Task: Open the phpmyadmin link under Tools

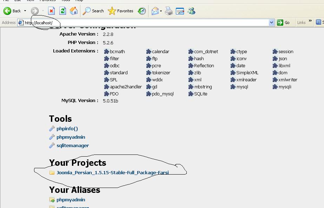Action: (x=71, y=137)
